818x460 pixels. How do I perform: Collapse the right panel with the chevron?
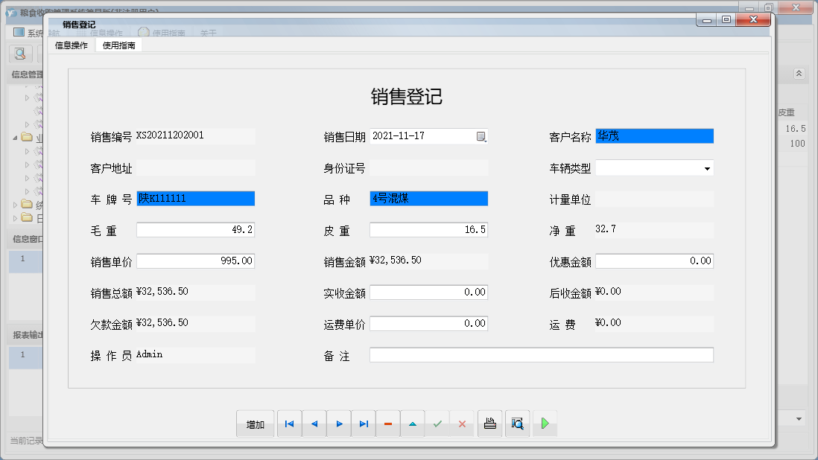coord(797,74)
